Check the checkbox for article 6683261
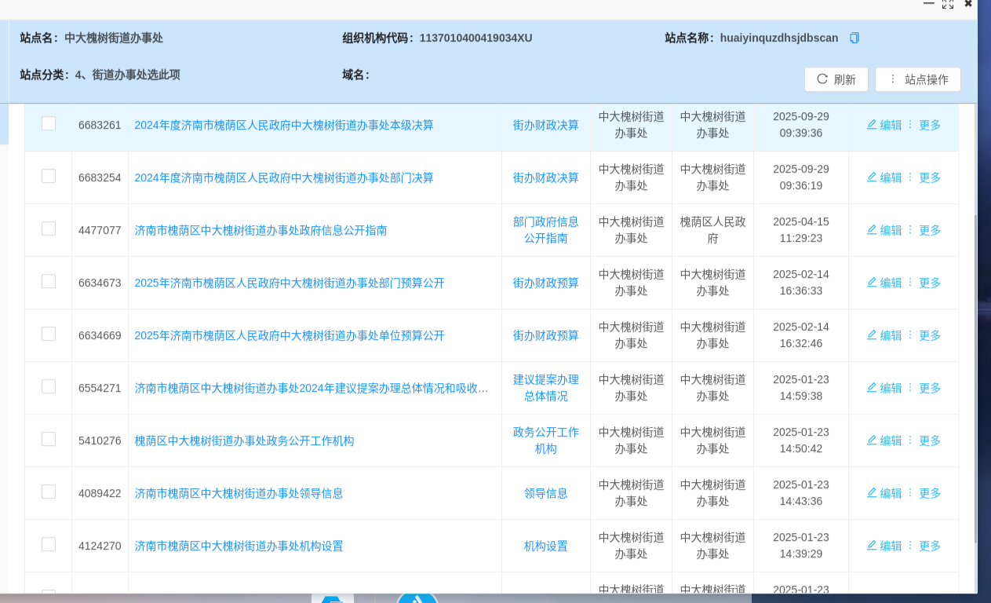This screenshot has height=603, width=991. (48, 124)
